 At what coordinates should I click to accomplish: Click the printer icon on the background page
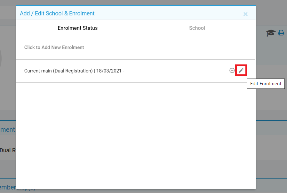click(281, 33)
